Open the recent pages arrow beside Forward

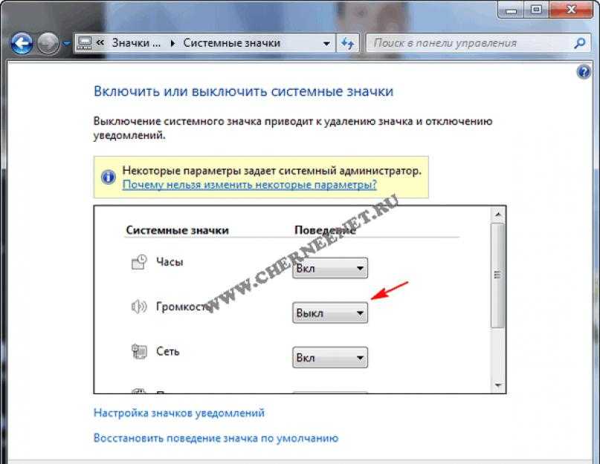point(66,44)
